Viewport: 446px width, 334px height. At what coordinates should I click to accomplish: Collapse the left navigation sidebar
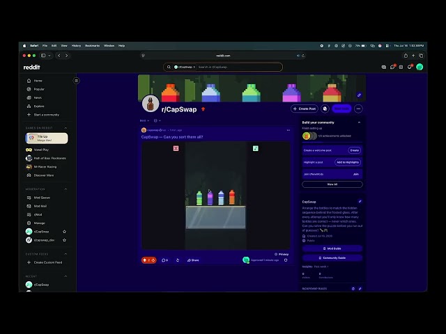(x=76, y=81)
